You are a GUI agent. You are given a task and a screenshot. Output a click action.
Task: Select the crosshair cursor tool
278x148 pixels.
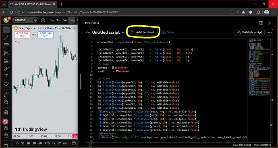pyautogui.click(x=6, y=30)
